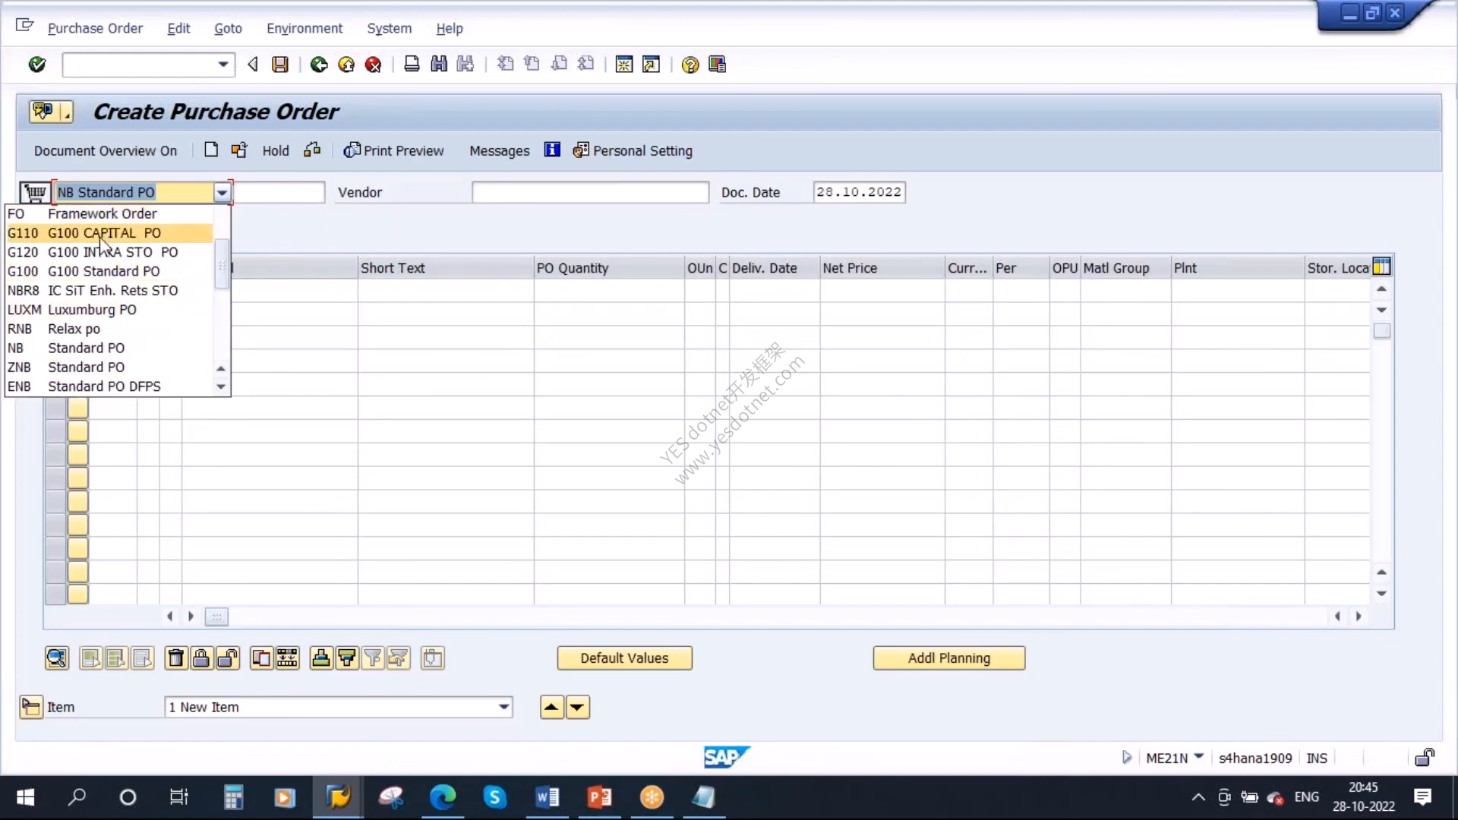The width and height of the screenshot is (1458, 820).
Task: Click the Save diskette icon
Action: tap(280, 65)
